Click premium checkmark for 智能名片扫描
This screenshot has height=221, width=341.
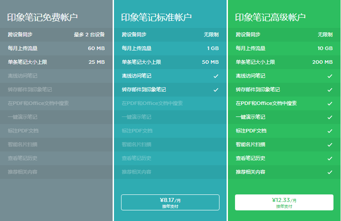[329, 145]
